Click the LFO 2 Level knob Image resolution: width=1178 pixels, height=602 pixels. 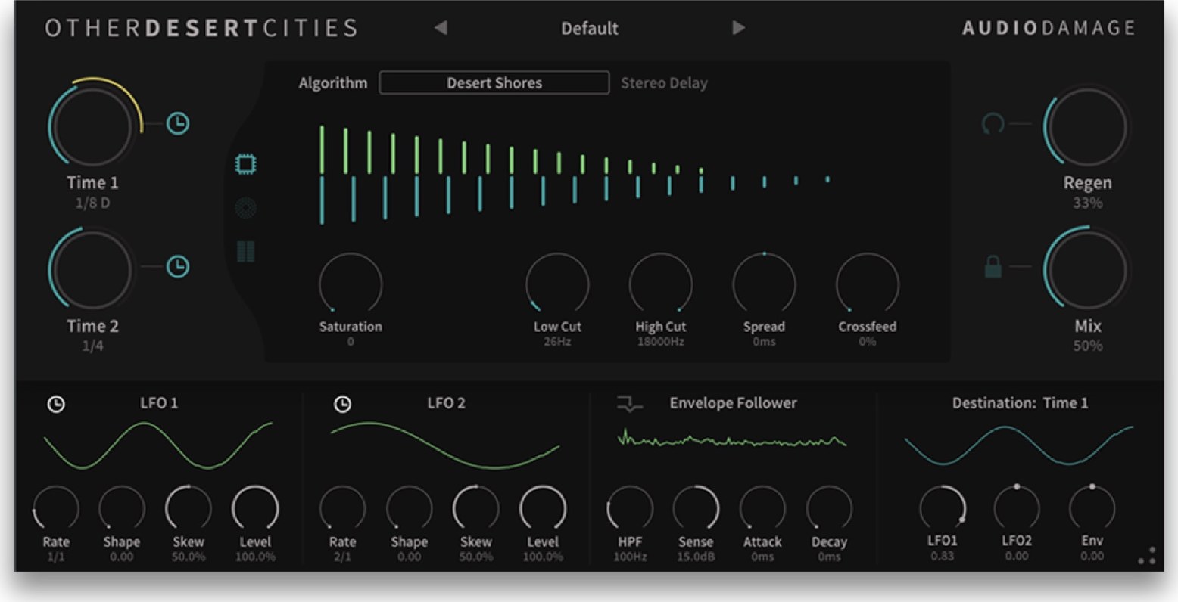click(543, 507)
